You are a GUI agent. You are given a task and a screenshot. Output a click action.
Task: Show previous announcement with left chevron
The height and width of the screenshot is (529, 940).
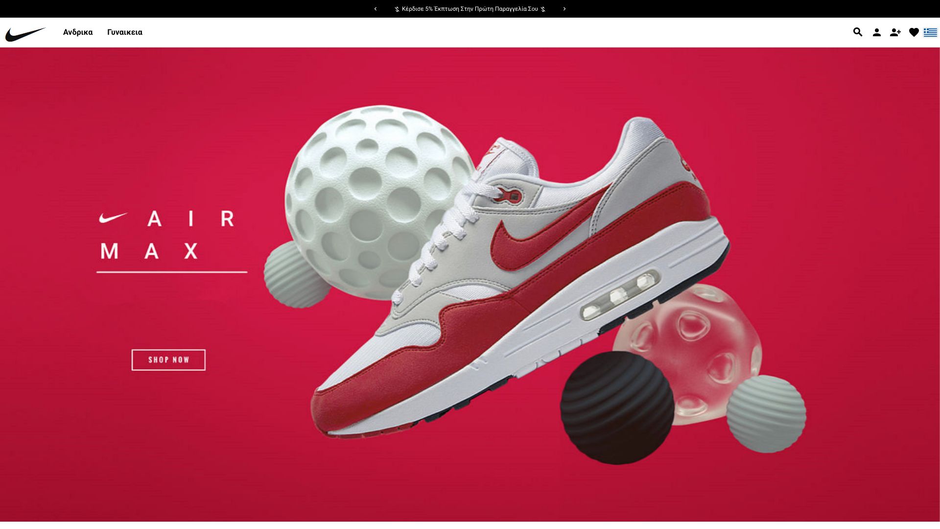376,9
